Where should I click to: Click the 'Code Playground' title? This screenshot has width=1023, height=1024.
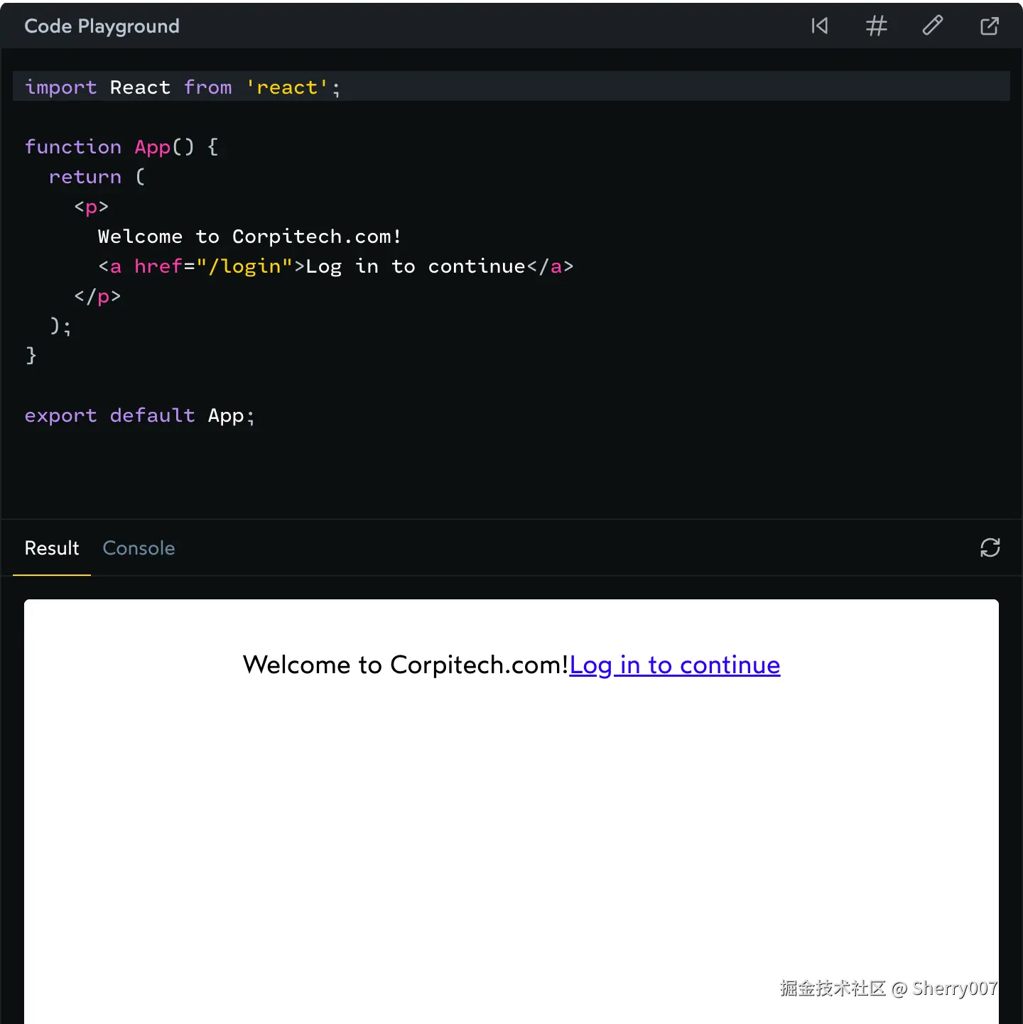[102, 26]
